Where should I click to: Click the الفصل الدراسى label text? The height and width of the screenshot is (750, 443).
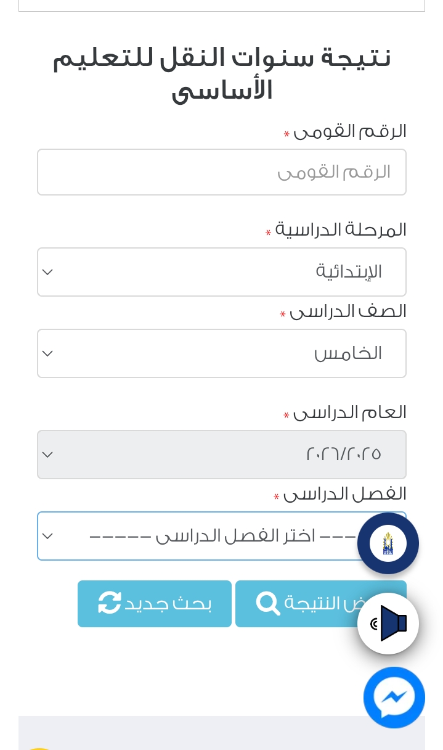[x=345, y=494]
